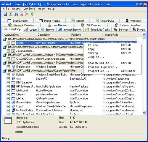Click the iTunesHelper entry icon

point(13,102)
